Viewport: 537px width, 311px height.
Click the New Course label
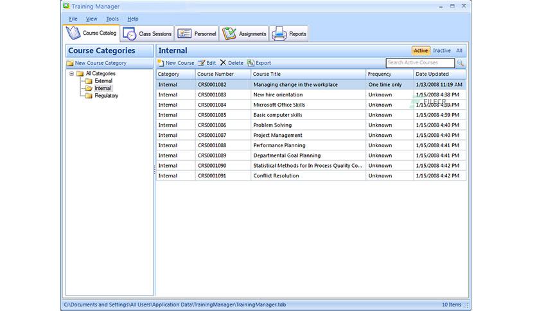(x=180, y=63)
